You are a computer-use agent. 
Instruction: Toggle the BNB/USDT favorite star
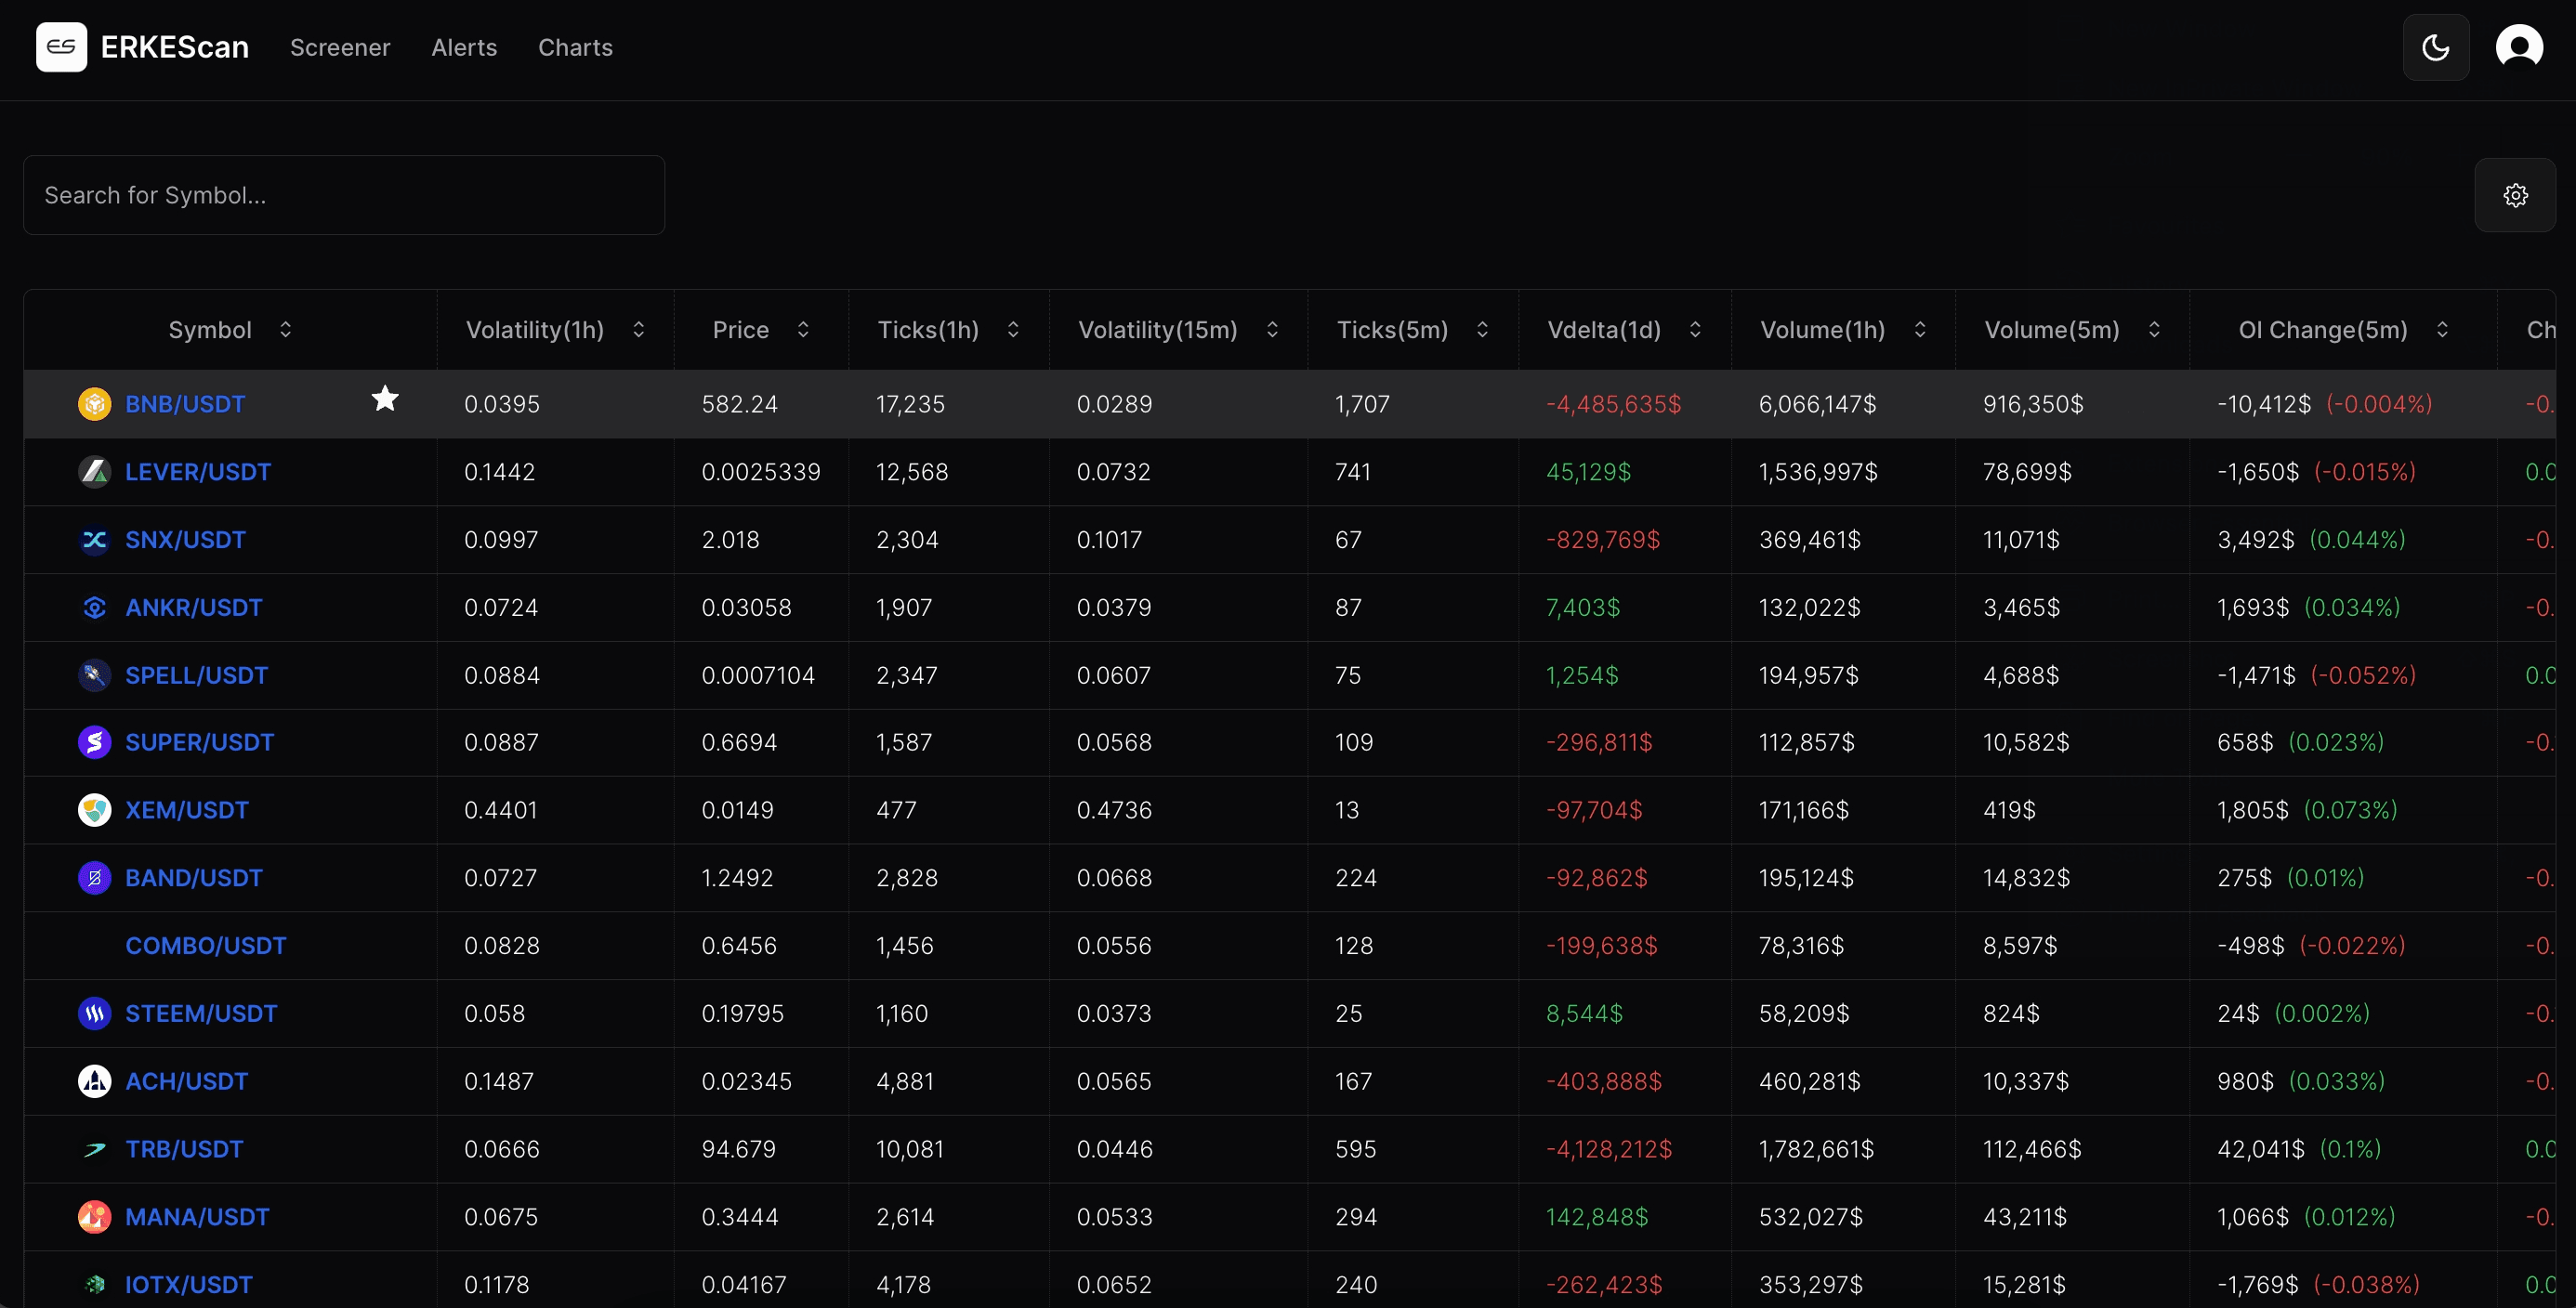click(x=385, y=399)
